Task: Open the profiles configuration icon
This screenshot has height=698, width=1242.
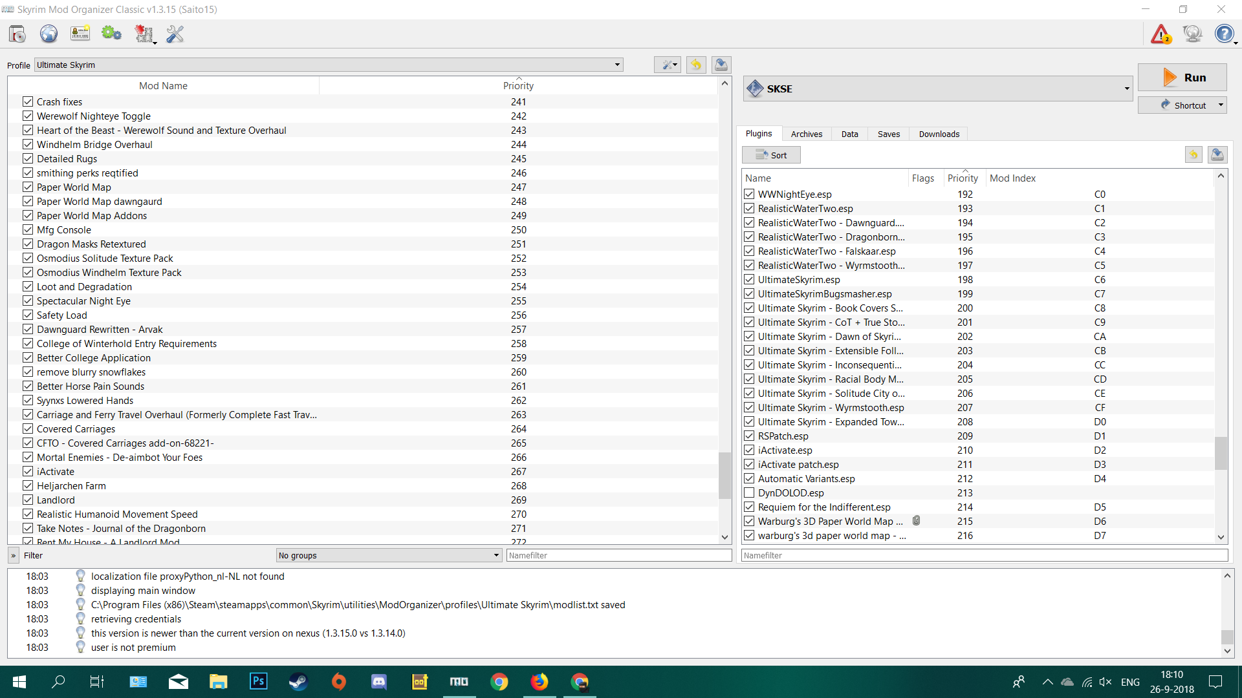Action: 80,34
